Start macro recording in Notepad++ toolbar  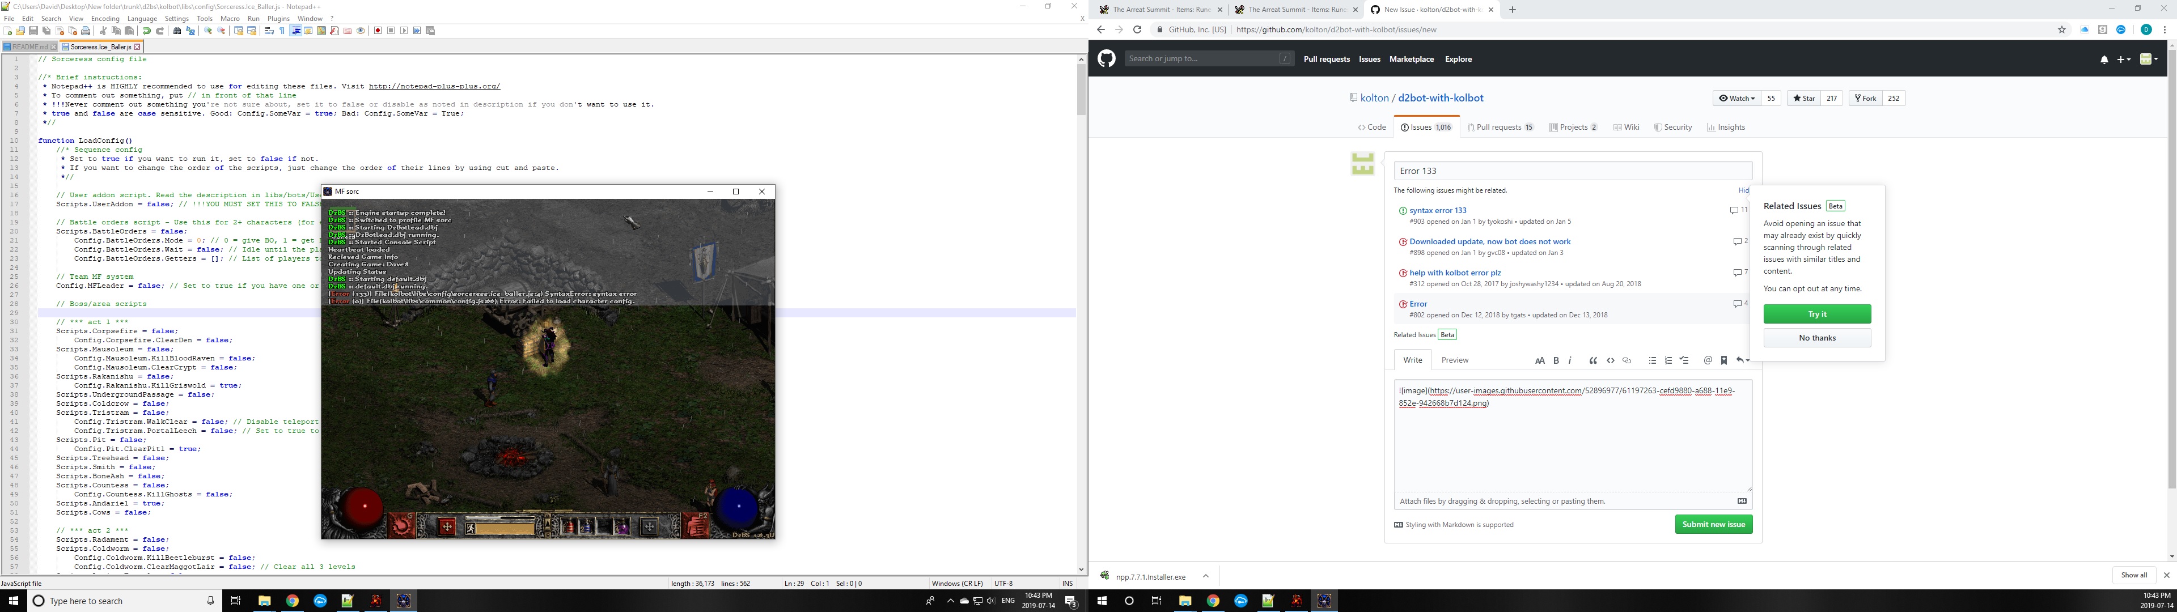[378, 31]
